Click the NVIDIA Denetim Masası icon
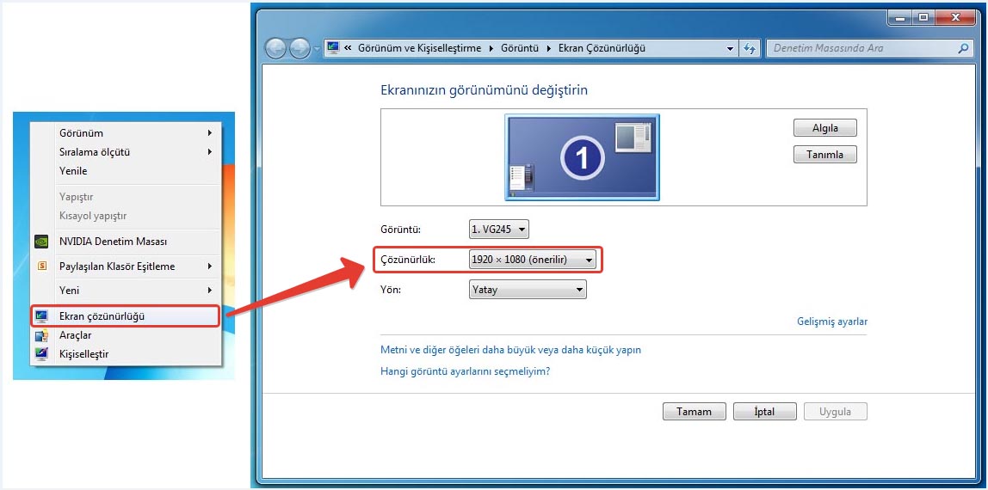Image resolution: width=988 pixels, height=490 pixels. [41, 242]
